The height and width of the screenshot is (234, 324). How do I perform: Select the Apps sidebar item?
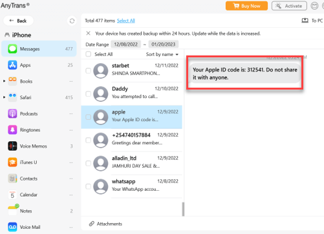tap(39, 65)
